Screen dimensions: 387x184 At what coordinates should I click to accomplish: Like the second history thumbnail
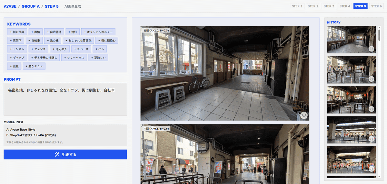click(371, 79)
